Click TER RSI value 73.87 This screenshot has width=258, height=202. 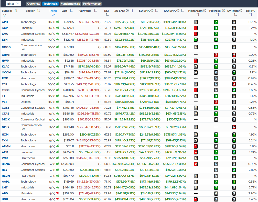107,84
